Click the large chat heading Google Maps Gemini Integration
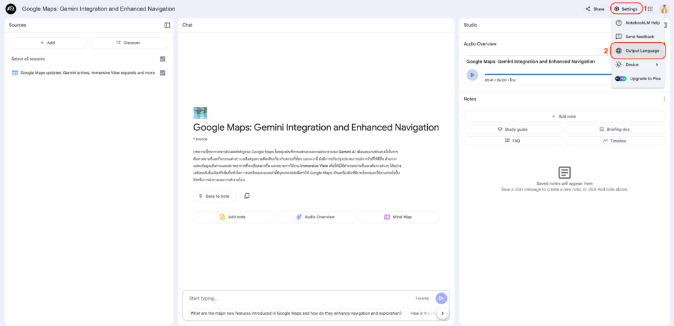This screenshot has height=326, width=674. pos(316,128)
